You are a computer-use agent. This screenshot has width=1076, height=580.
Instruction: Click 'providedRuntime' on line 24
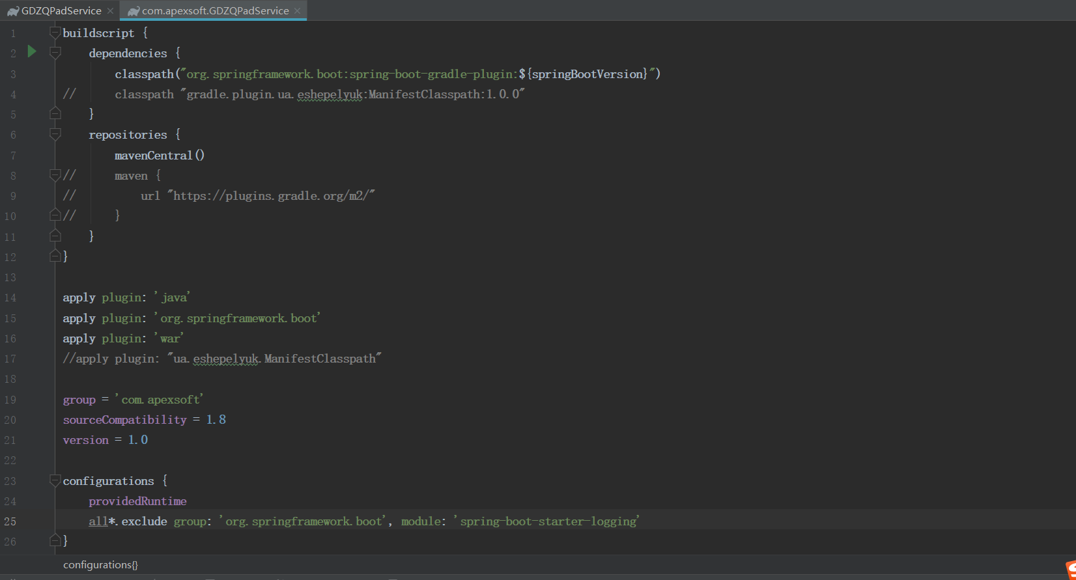coord(137,501)
